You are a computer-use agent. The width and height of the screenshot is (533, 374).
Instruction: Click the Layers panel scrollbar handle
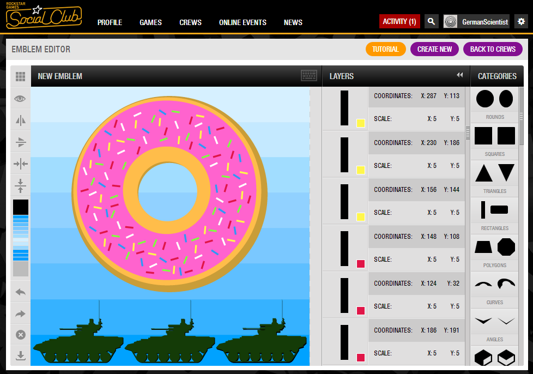(x=468, y=133)
